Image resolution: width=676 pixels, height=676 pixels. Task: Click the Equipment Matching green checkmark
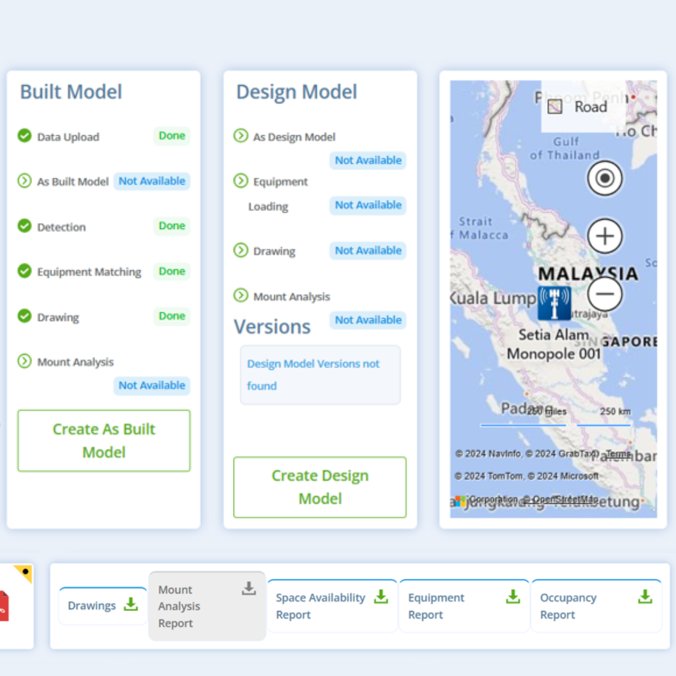[24, 271]
